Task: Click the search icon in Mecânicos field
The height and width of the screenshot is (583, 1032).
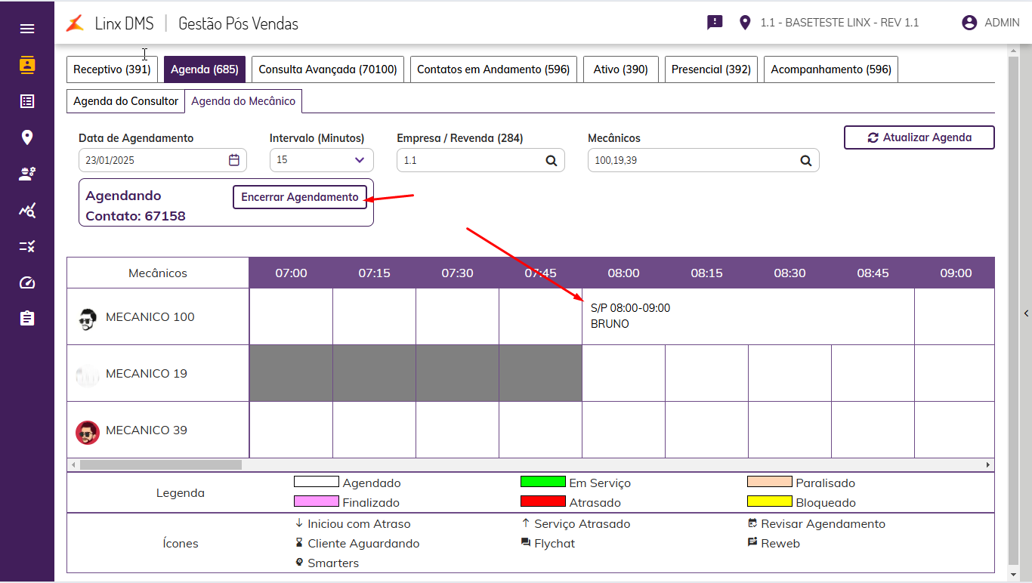Action: (x=806, y=160)
